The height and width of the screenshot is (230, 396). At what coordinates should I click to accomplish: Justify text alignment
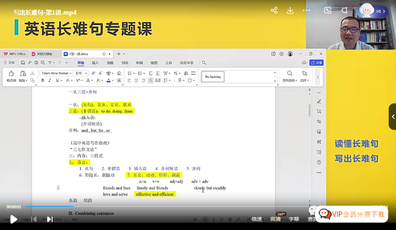point(151,81)
